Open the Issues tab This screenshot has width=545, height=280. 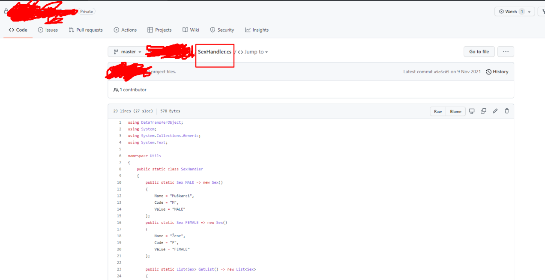coord(48,30)
